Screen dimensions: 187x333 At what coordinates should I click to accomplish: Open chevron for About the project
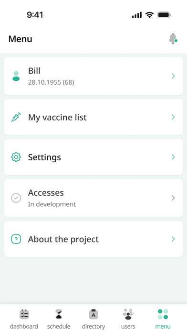coord(173,239)
